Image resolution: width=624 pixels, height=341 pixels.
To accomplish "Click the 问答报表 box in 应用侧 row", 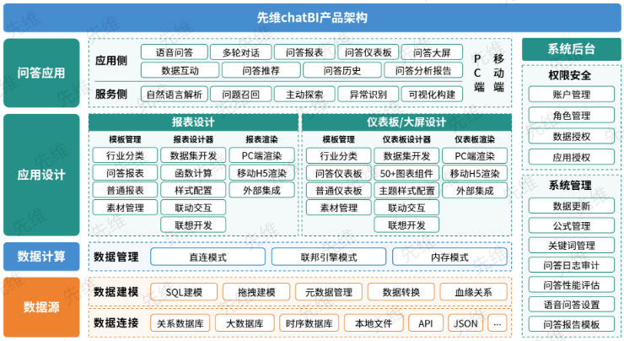I will pyautogui.click(x=304, y=52).
